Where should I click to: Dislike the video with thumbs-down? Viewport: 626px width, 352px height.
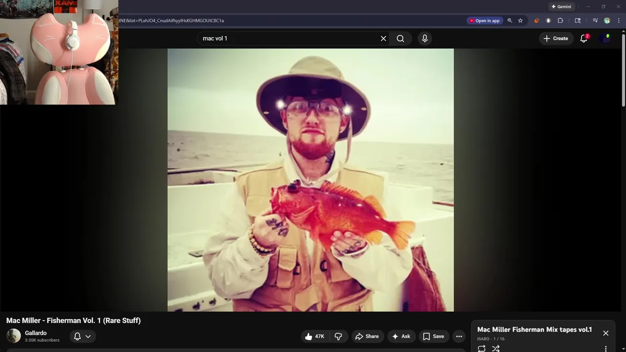pyautogui.click(x=338, y=336)
